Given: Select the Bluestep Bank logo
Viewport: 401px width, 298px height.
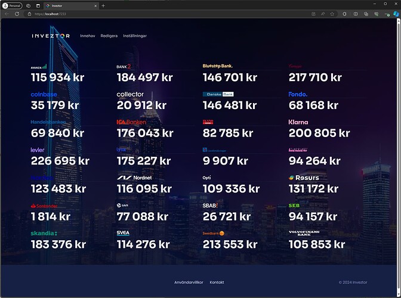Looking at the screenshot, I should [x=218, y=66].
